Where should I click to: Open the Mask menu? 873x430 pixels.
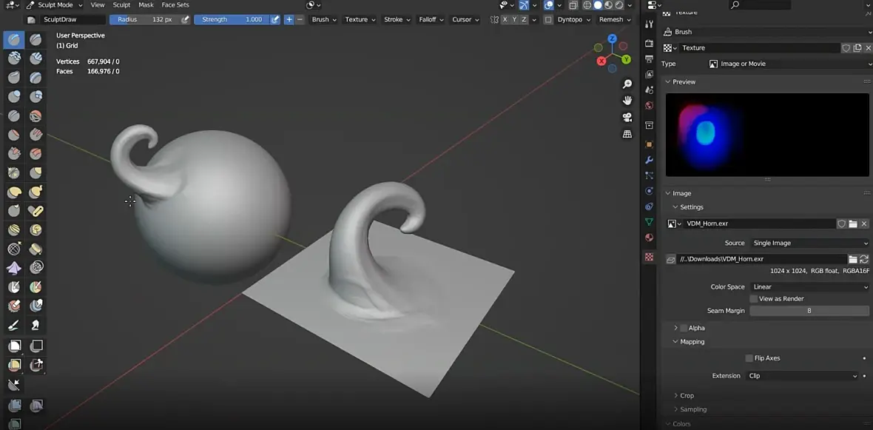[x=146, y=5]
